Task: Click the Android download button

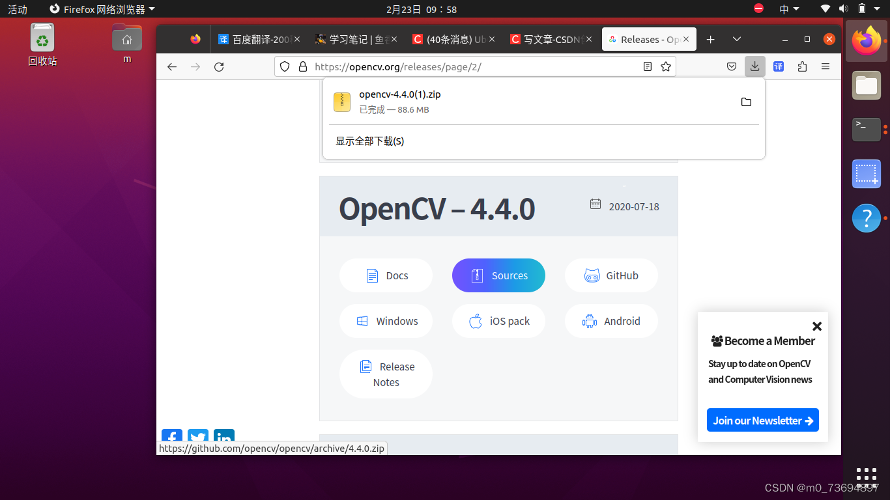Action: [x=611, y=321]
